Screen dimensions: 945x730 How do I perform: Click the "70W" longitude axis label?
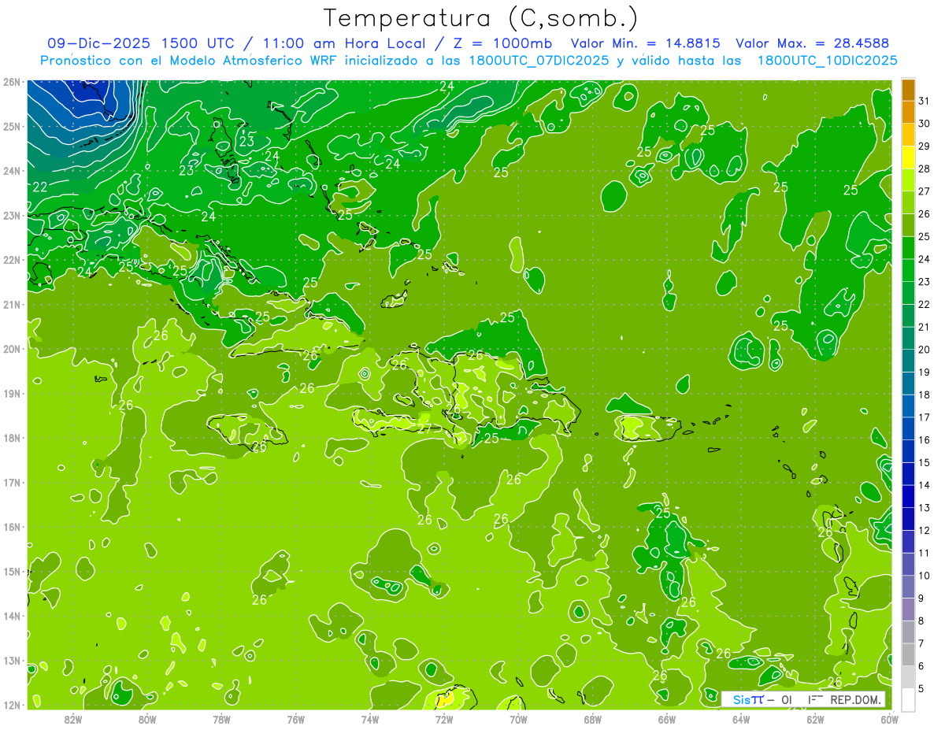click(x=518, y=719)
